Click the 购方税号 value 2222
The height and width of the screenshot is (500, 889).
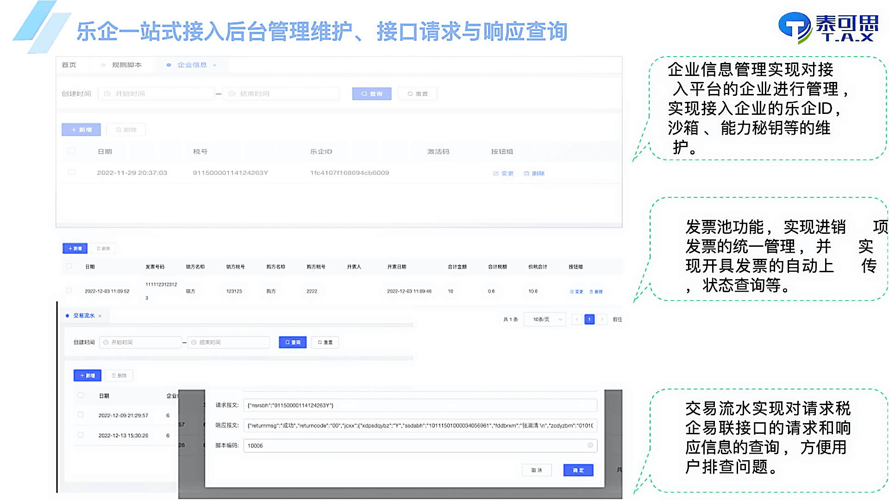312,291
